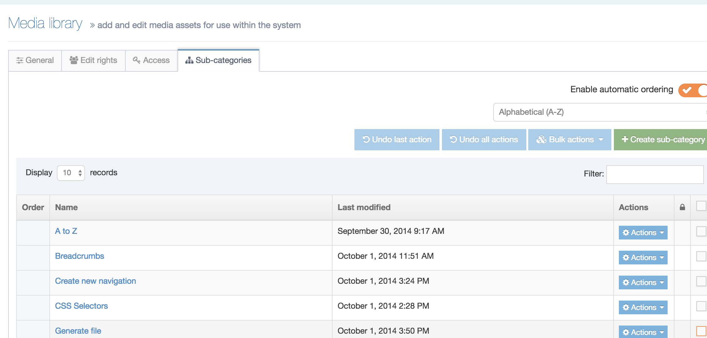Click the plus icon on Create sub-category

625,139
